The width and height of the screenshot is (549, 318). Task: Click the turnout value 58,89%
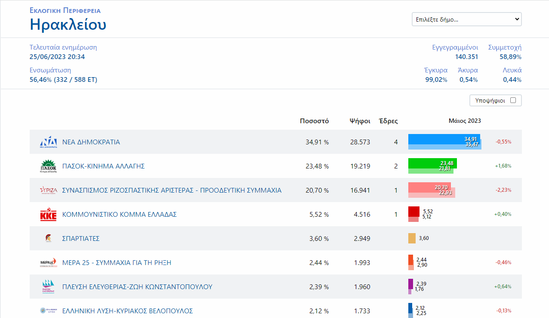pyautogui.click(x=511, y=57)
